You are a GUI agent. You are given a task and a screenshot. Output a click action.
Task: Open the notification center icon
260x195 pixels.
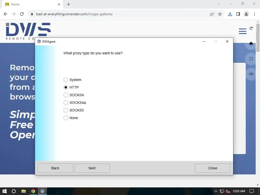tap(252, 191)
